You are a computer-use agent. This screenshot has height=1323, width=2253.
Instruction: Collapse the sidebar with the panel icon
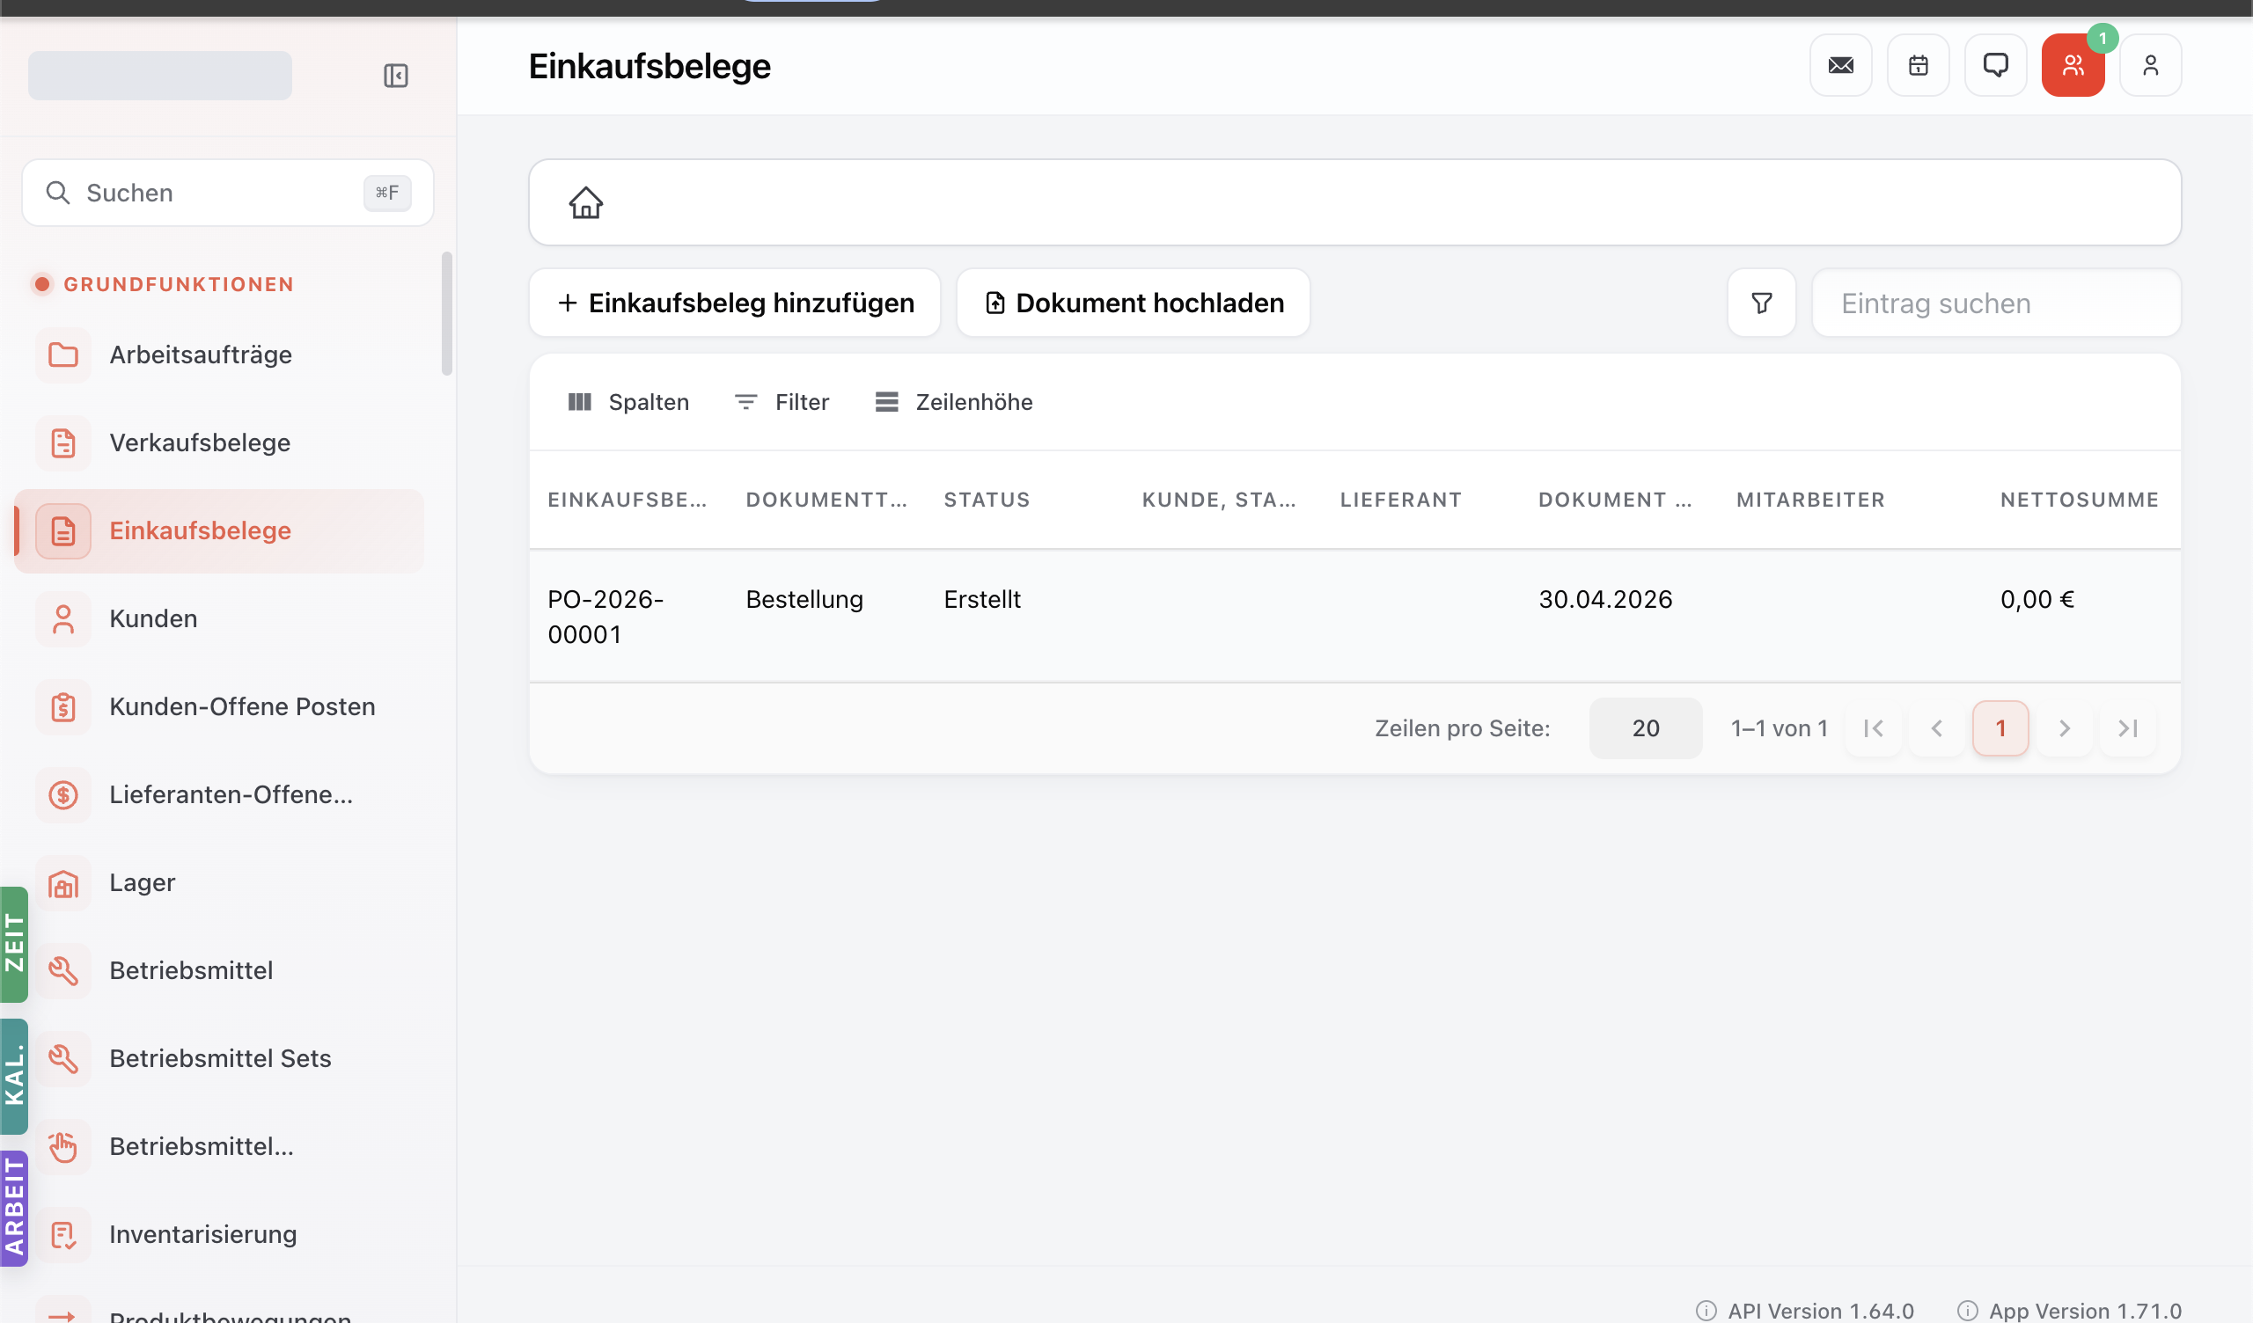pyautogui.click(x=395, y=75)
